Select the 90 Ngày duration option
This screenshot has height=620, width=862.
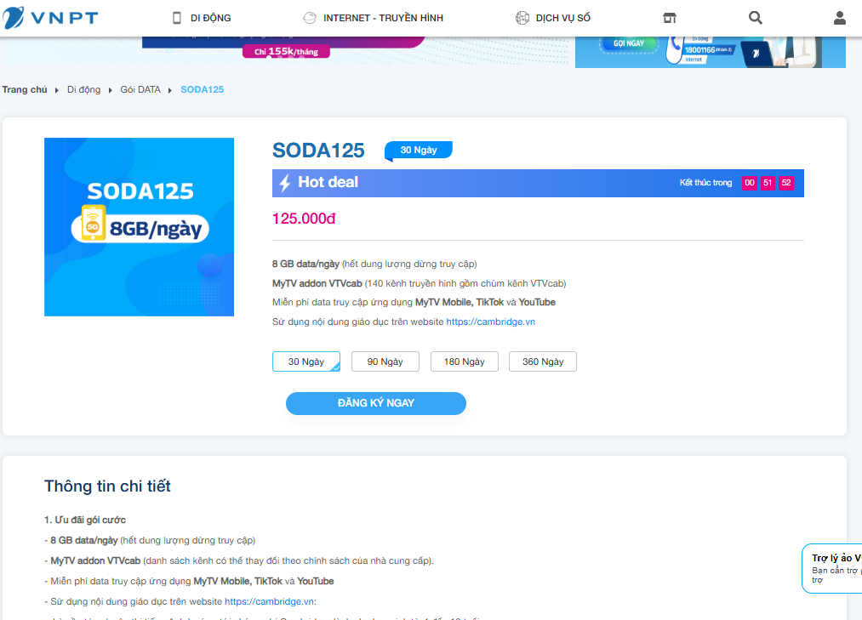click(385, 361)
